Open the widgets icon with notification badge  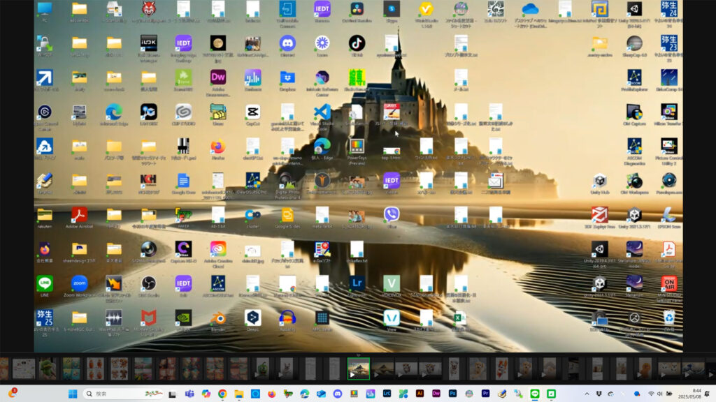12,394
